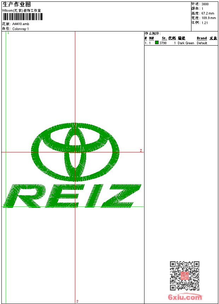Click the green marker 1 at the top of the guide line

pyautogui.click(x=8, y=33)
